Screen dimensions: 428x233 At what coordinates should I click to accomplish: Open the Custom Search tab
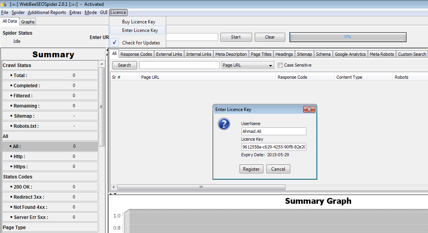click(x=412, y=54)
